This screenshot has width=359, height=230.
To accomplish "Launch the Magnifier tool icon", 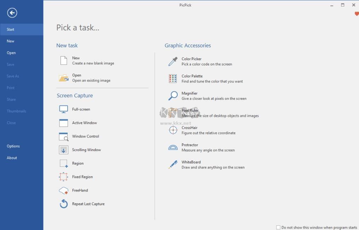I will tap(173, 96).
